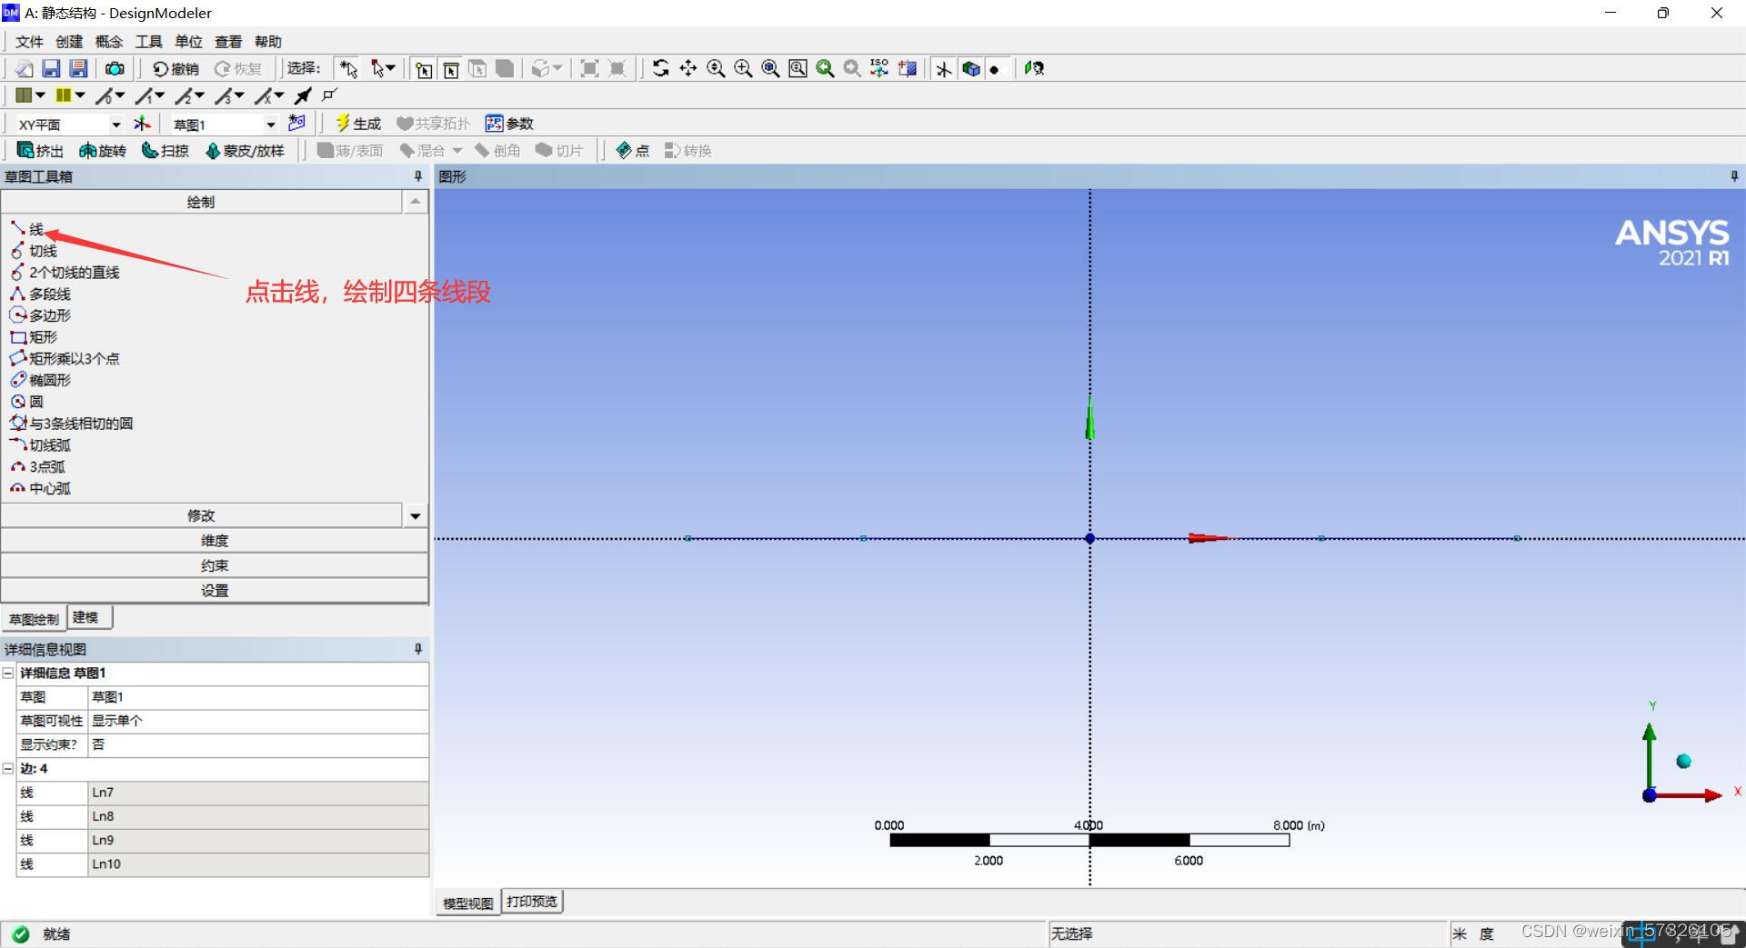Switch to the 建模 tab

point(86,618)
